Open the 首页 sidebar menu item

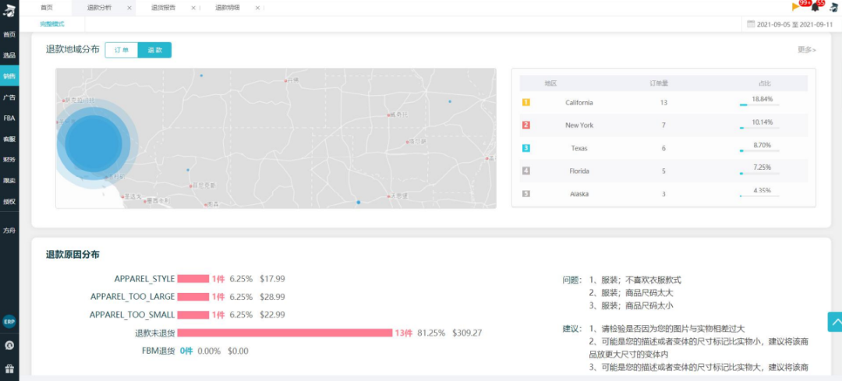[x=9, y=34]
